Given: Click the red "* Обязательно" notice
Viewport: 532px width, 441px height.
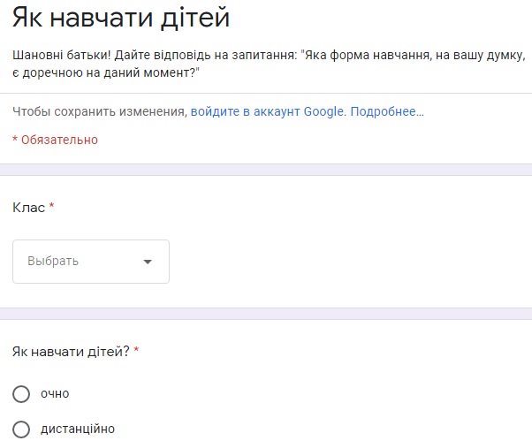Looking at the screenshot, I should point(55,140).
